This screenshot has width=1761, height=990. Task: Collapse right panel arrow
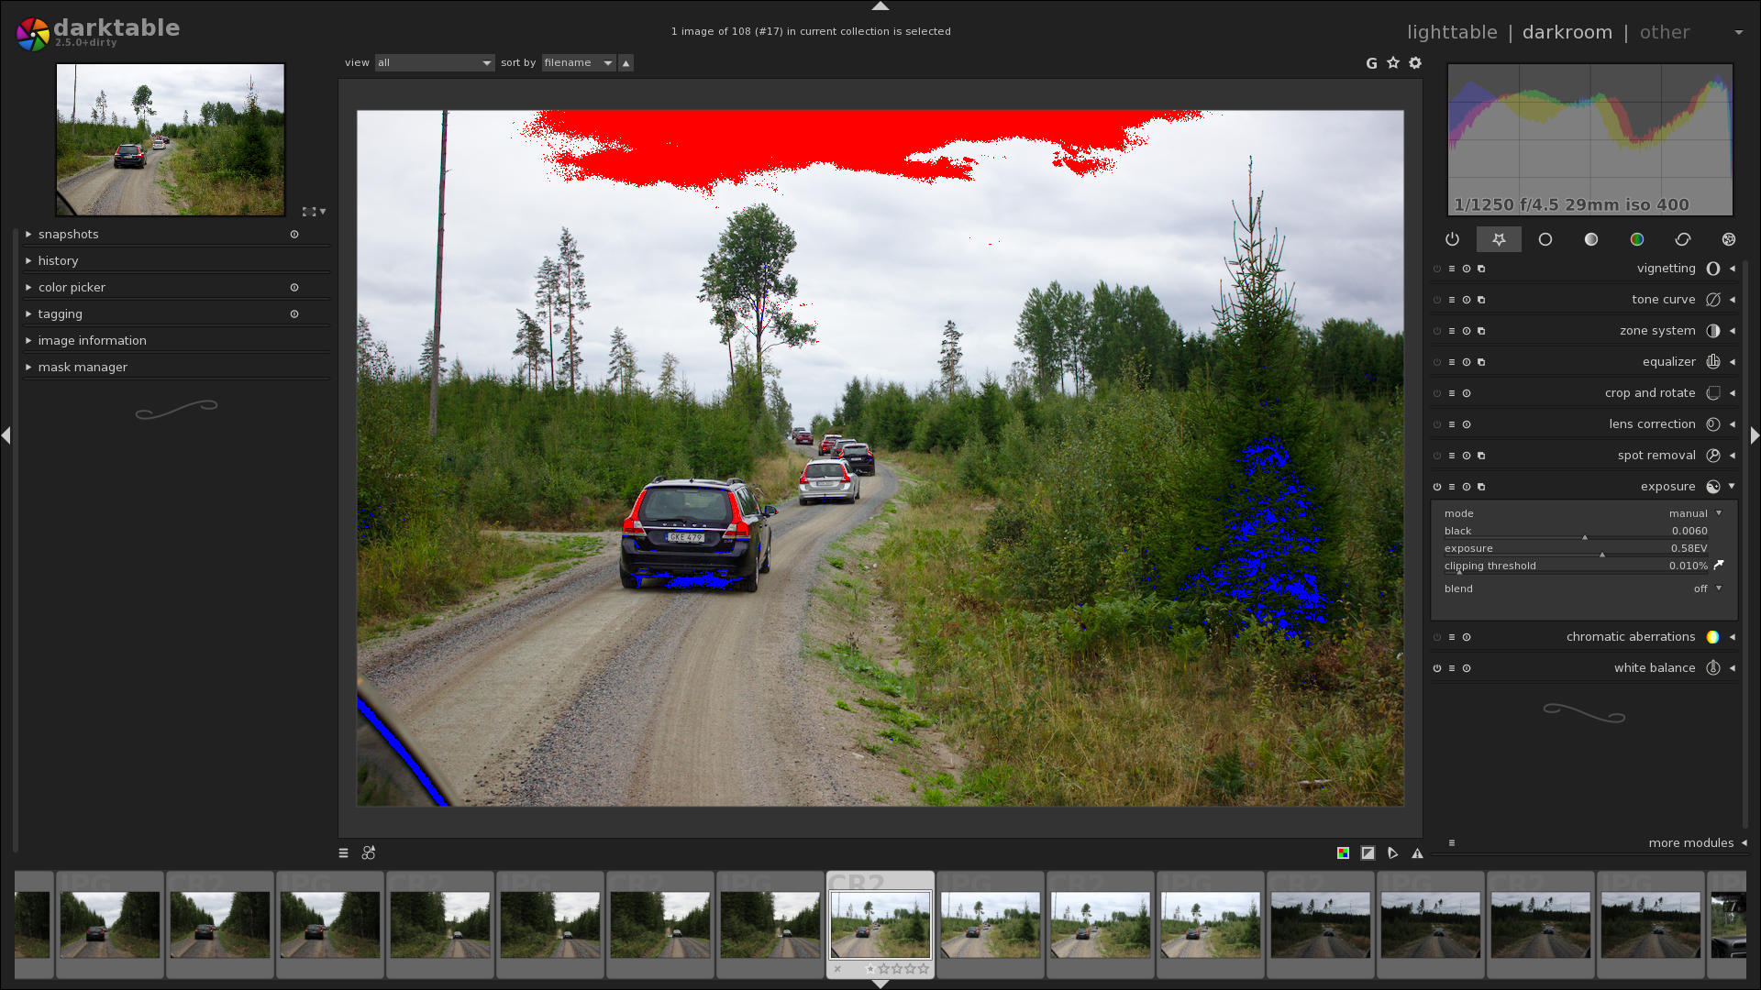pyautogui.click(x=1755, y=435)
